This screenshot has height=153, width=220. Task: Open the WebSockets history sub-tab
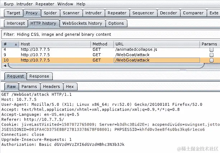click(x=82, y=23)
